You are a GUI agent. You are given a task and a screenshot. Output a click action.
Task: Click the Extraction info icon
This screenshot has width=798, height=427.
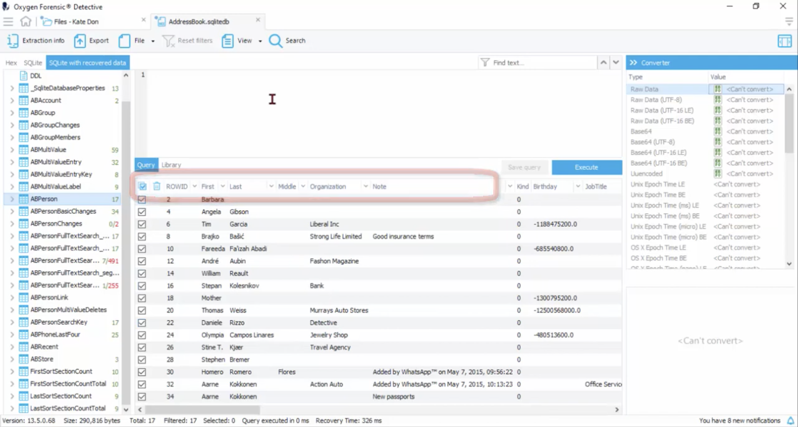point(12,41)
